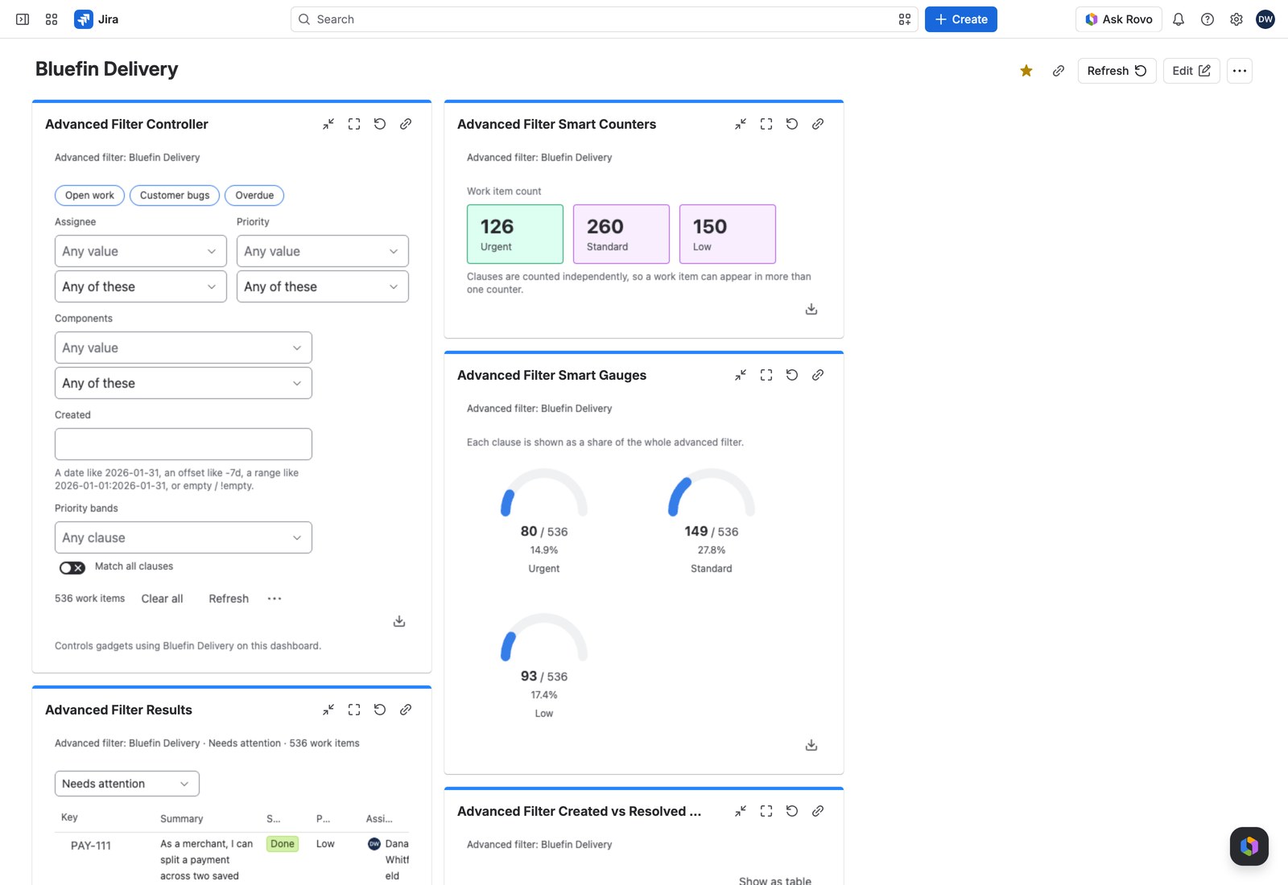Open DW profile avatar

click(x=1265, y=19)
